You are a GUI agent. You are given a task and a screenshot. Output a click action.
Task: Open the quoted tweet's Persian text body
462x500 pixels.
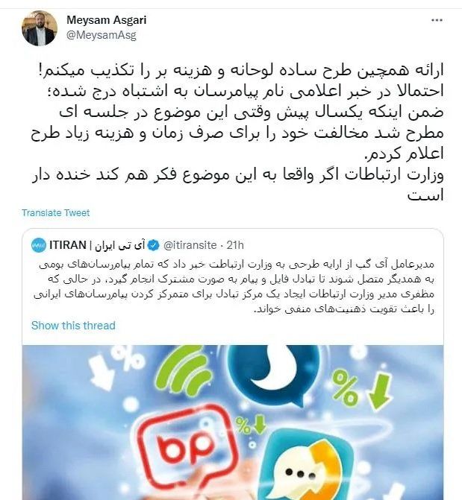point(234,286)
